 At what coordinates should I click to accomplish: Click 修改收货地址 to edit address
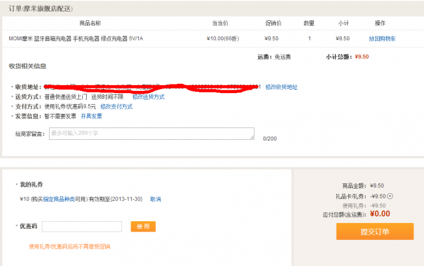[x=281, y=86]
